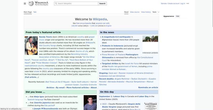Click the neotraditional country link
Screen dimensions: 213x110
pyautogui.click(x=35, y=66)
